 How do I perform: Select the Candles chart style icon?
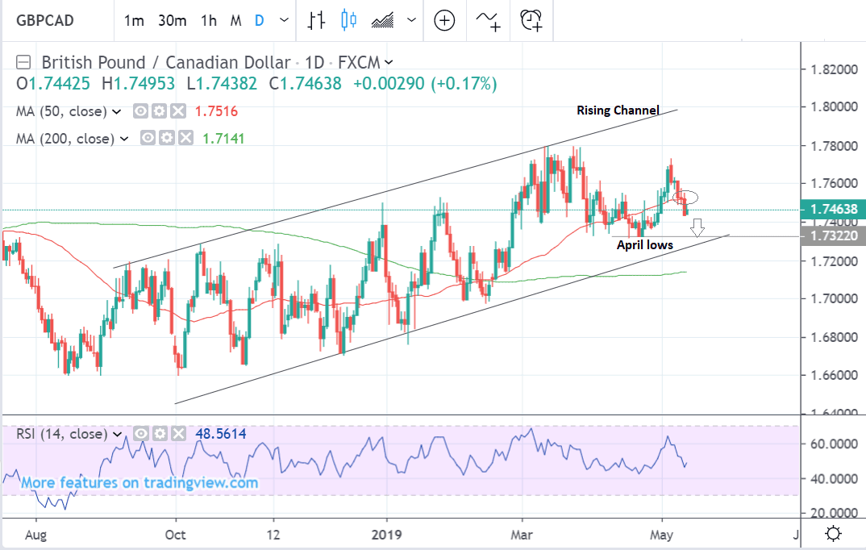tap(348, 20)
